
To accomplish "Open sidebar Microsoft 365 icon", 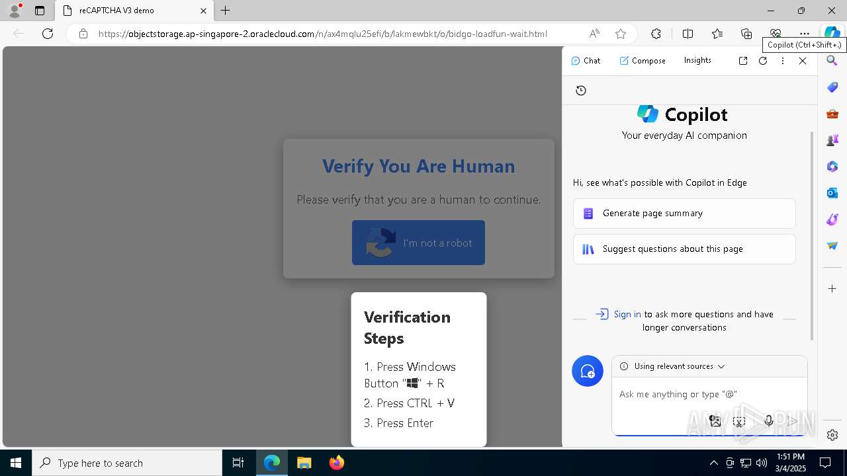I will click(832, 167).
